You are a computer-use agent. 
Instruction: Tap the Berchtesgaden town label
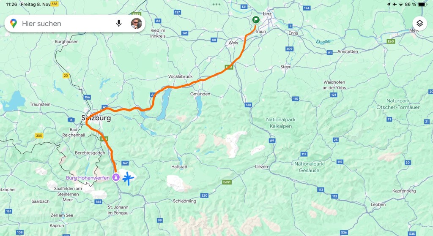(90, 153)
